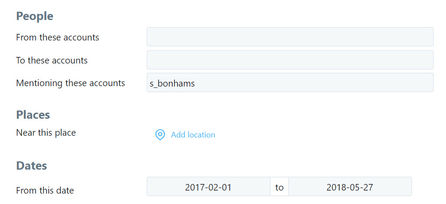The height and width of the screenshot is (204, 446).
Task: Focus the To these accounts field
Action: pyautogui.click(x=290, y=60)
